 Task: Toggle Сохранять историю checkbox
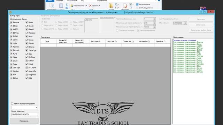coord(117,31)
